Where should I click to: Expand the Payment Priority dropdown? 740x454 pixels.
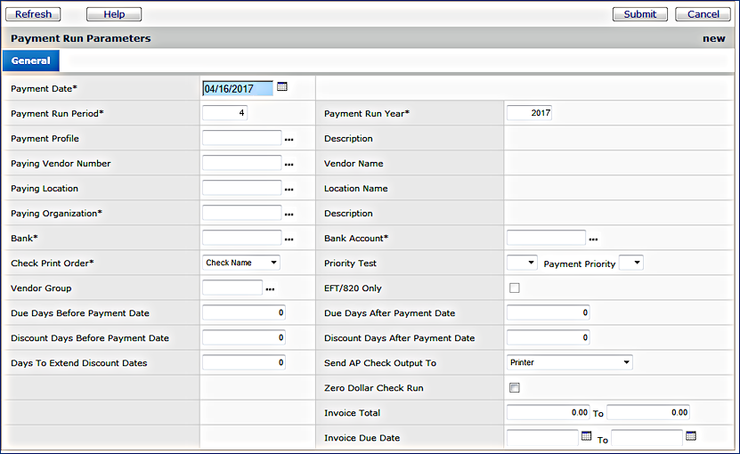630,263
